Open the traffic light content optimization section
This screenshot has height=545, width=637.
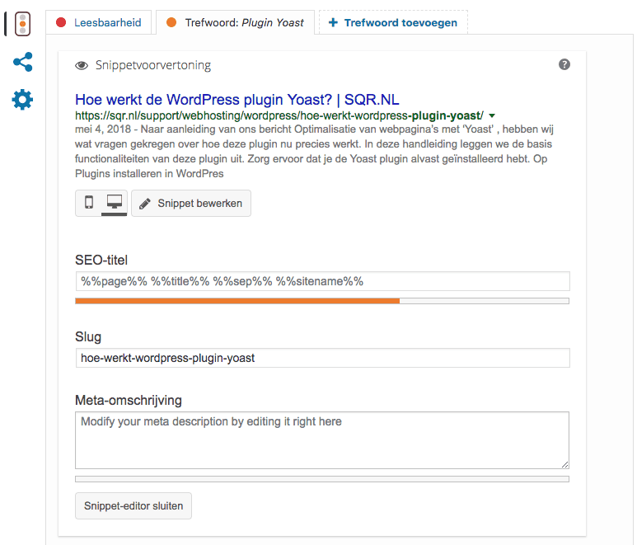pos(22,24)
